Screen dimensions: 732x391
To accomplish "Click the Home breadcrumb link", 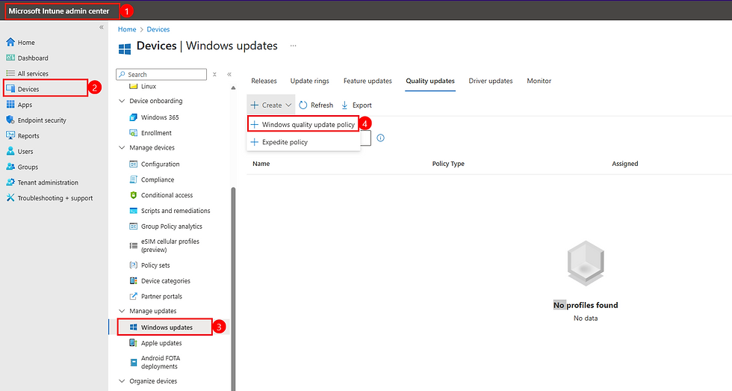I will 127,29.
